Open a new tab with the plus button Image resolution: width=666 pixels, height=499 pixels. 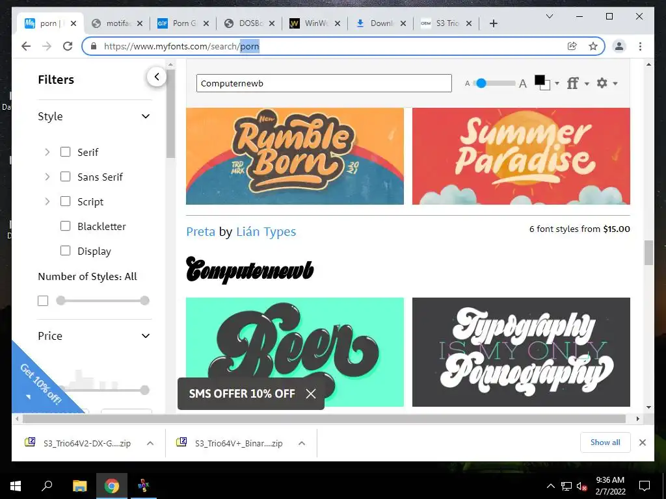click(493, 23)
